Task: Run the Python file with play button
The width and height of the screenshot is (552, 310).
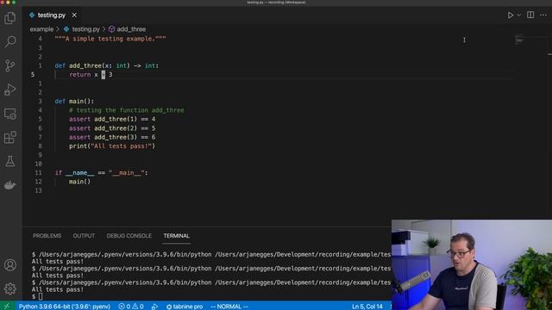Action: coord(510,15)
